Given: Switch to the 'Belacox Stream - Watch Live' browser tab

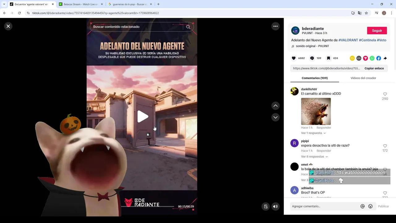Looking at the screenshot, I should pyautogui.click(x=80, y=4).
